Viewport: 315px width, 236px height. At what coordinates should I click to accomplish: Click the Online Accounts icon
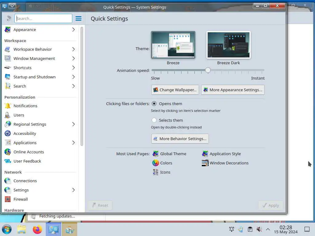[8, 152]
